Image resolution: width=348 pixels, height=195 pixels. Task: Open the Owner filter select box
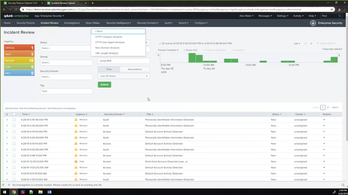point(66,63)
